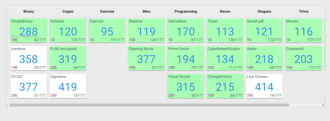This screenshot has height=121, width=330.
Task: Open the Opening Movie challenge
Action: click(x=147, y=58)
